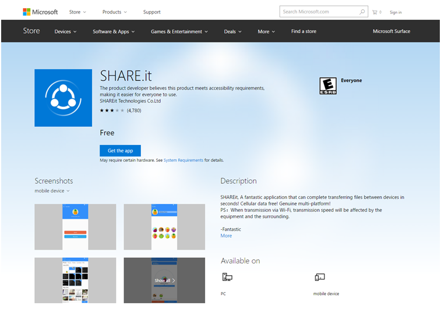441x313 pixels.
Task: Open the Products dropdown
Action: point(114,12)
